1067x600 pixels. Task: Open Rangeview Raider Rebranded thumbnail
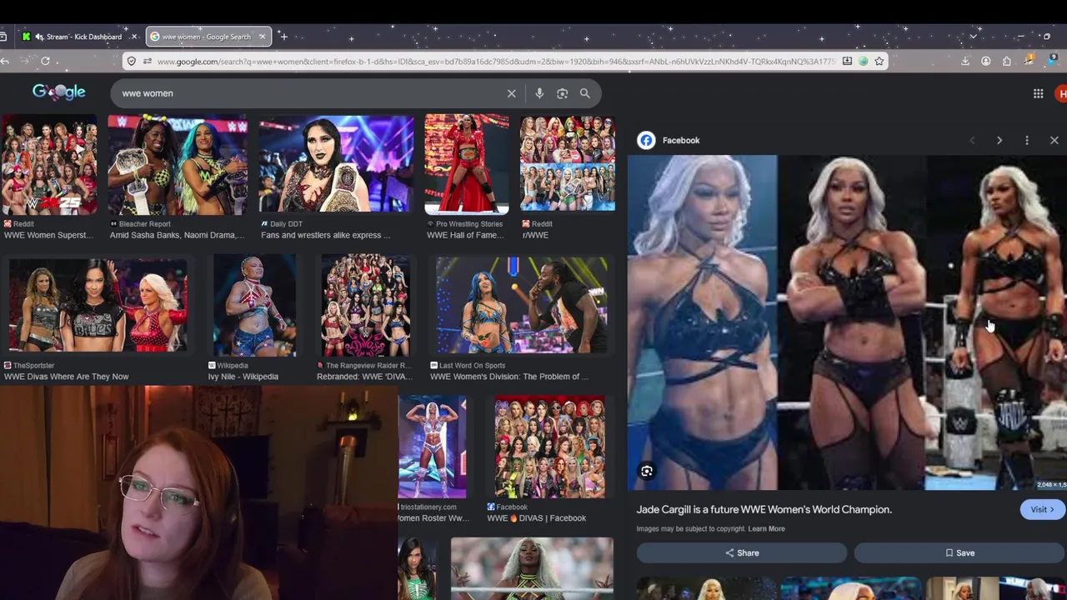pyautogui.click(x=365, y=305)
